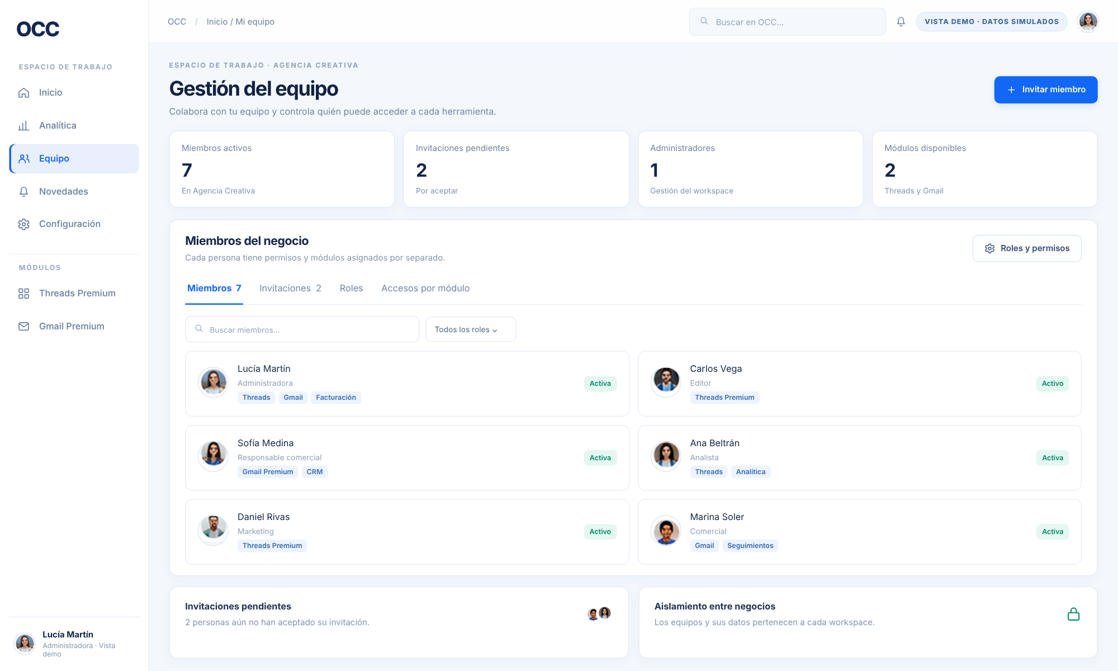Click Carlos Vega's avatar

666,382
